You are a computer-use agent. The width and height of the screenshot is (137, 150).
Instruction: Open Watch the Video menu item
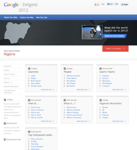11,17
